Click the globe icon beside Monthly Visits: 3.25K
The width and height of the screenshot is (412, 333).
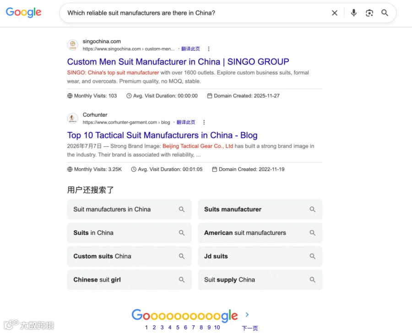70,169
